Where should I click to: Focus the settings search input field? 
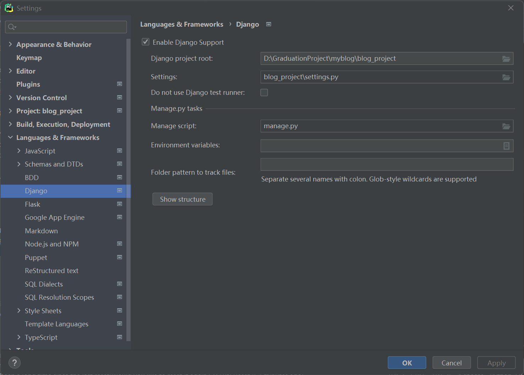(x=66, y=27)
